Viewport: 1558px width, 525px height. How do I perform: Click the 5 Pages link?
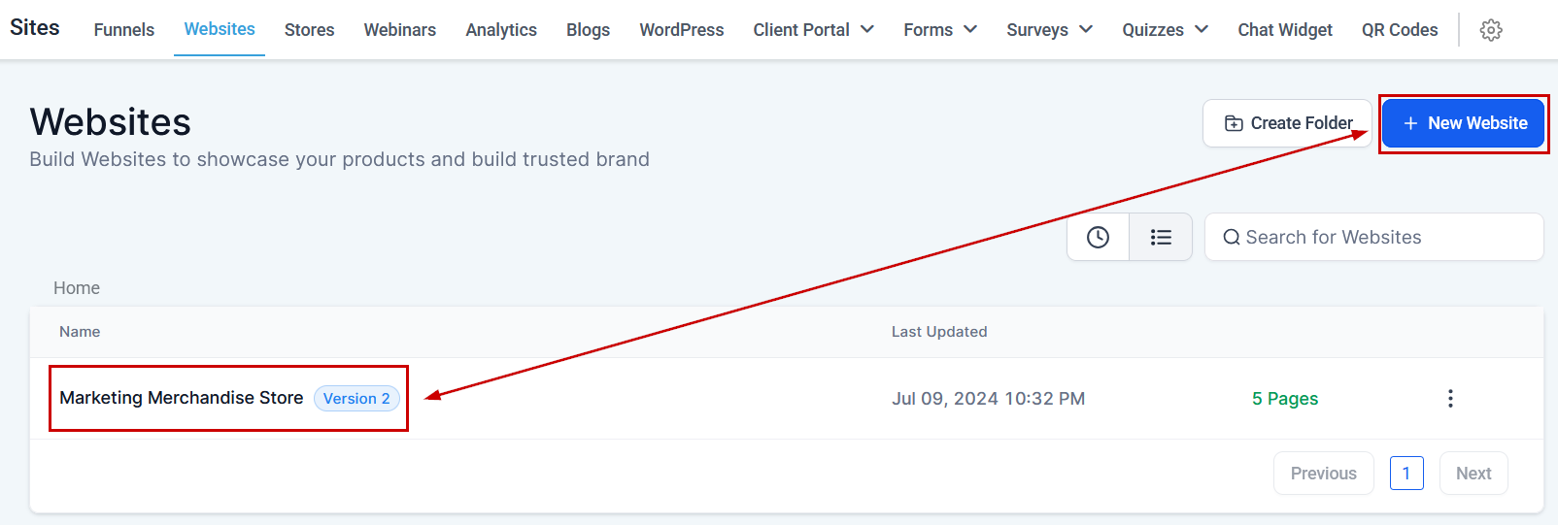(1285, 399)
